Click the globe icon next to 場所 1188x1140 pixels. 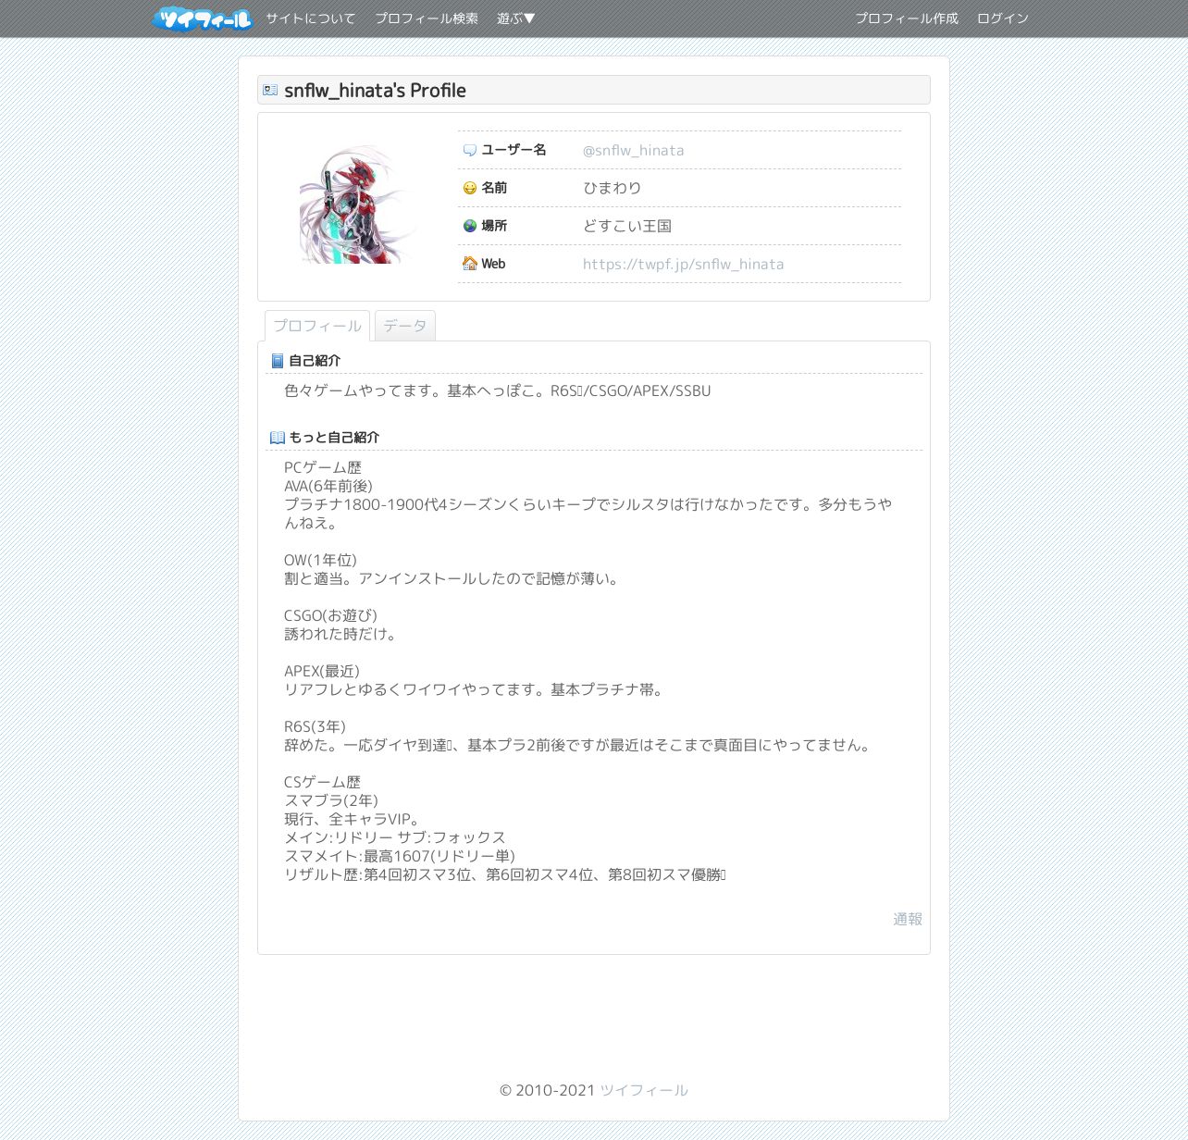click(470, 226)
